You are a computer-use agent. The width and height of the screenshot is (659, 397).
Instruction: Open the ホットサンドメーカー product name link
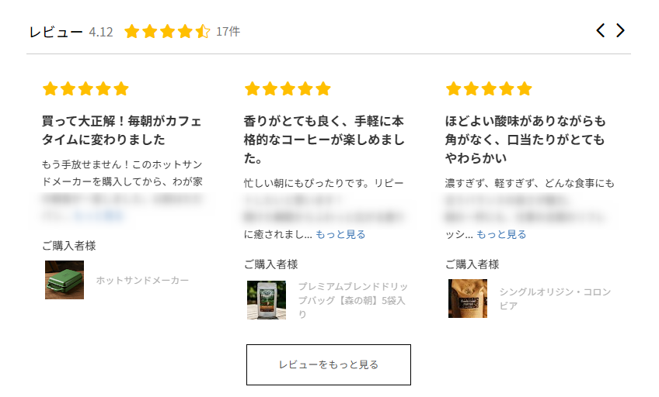142,280
